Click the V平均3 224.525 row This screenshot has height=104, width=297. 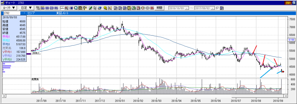(14, 60)
